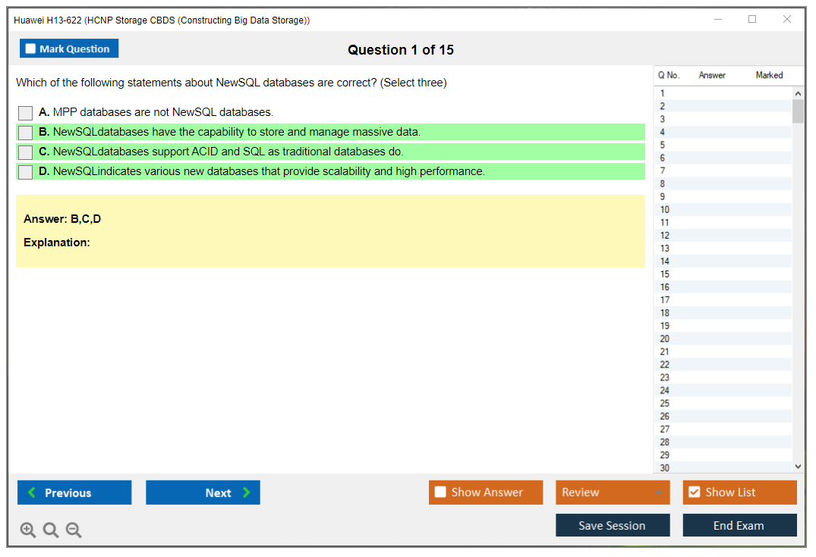Screen dimensions: 816x557
Task: Enable the Show Answer checkbox
Action: (x=441, y=493)
